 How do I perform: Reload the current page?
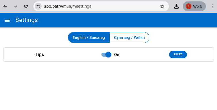click(26, 6)
